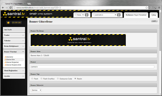Click the 'onair cms system' header text

coord(41,14)
